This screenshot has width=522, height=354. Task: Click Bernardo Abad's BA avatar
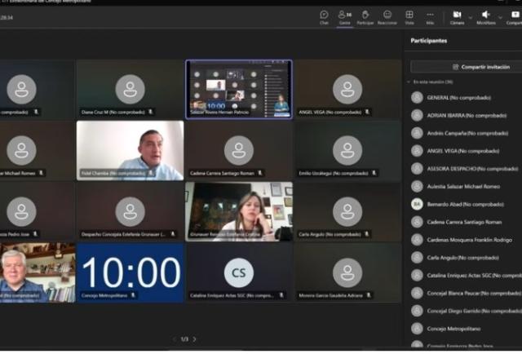417,204
